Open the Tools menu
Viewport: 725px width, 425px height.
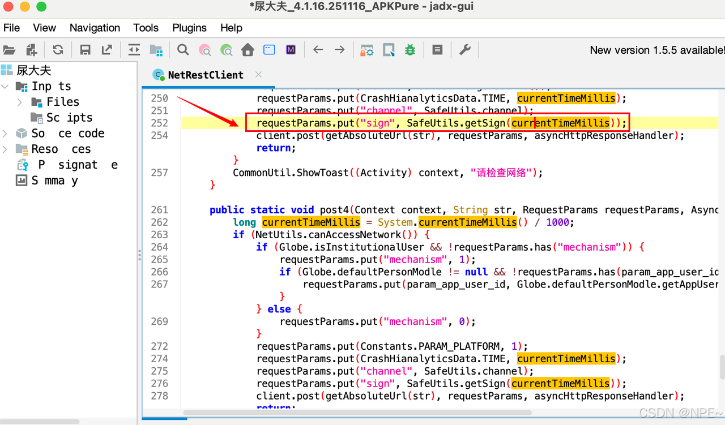point(146,28)
